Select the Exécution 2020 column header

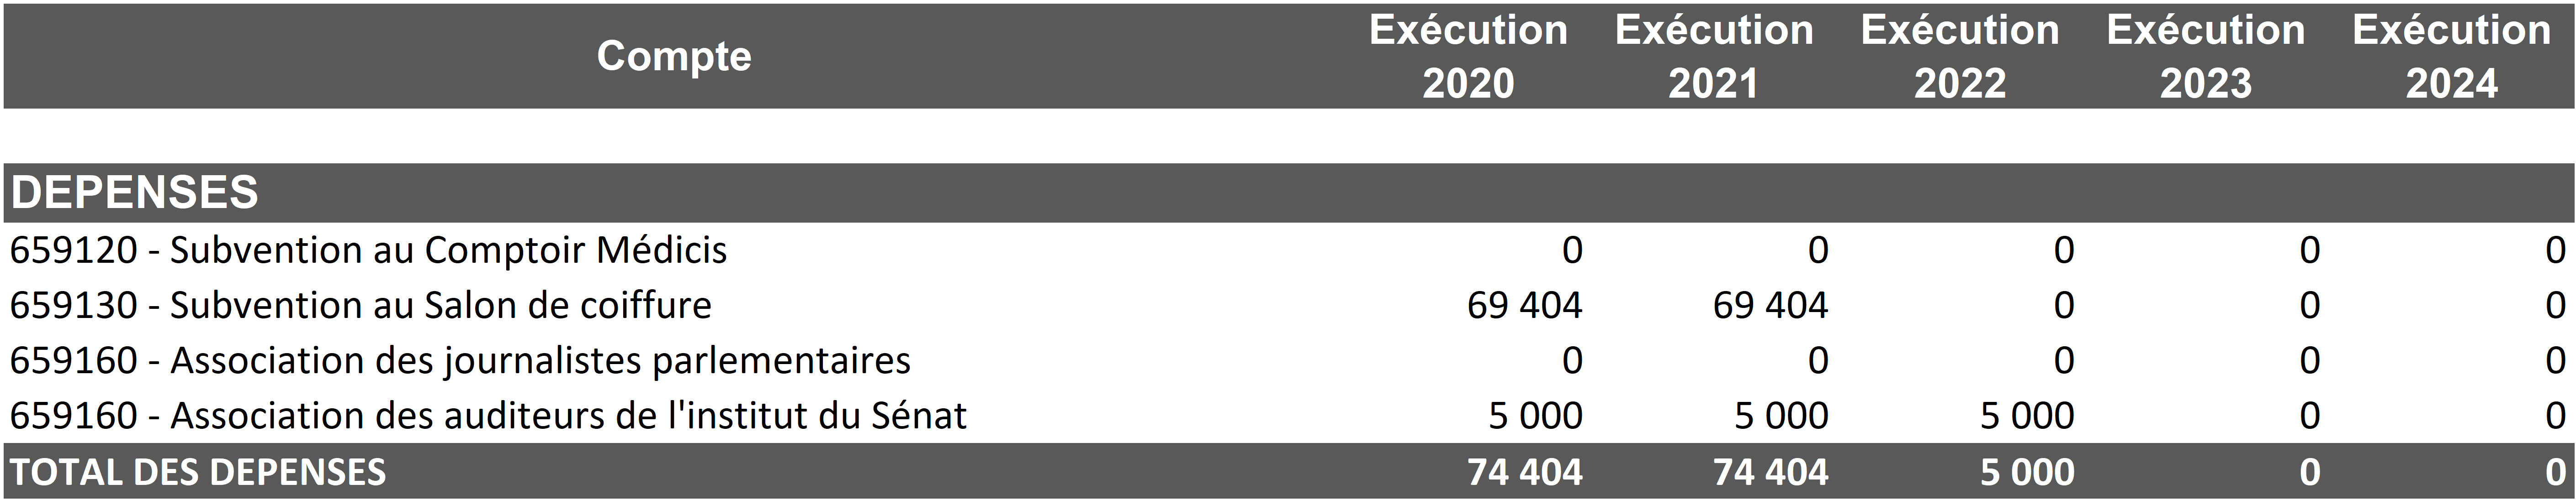point(1467,56)
